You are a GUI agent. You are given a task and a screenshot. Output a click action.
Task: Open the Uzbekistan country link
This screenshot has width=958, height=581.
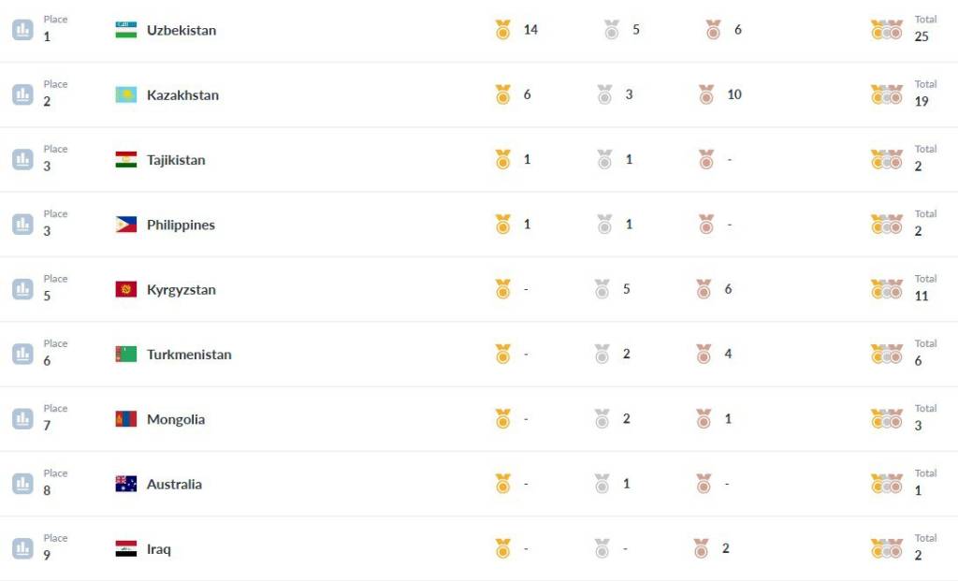pos(181,30)
